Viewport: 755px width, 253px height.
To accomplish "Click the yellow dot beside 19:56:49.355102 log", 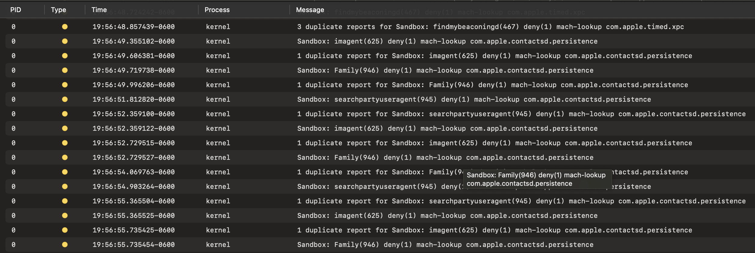I will (65, 41).
